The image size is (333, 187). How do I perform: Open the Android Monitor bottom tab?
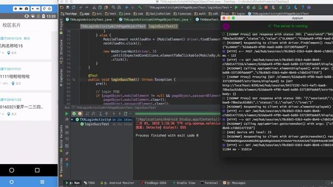(117, 183)
